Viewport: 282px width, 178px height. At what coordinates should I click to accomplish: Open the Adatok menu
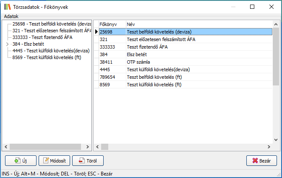click(11, 16)
